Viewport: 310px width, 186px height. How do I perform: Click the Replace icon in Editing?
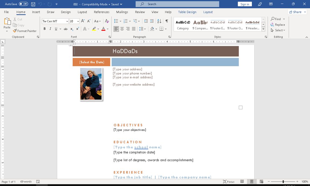272,24
